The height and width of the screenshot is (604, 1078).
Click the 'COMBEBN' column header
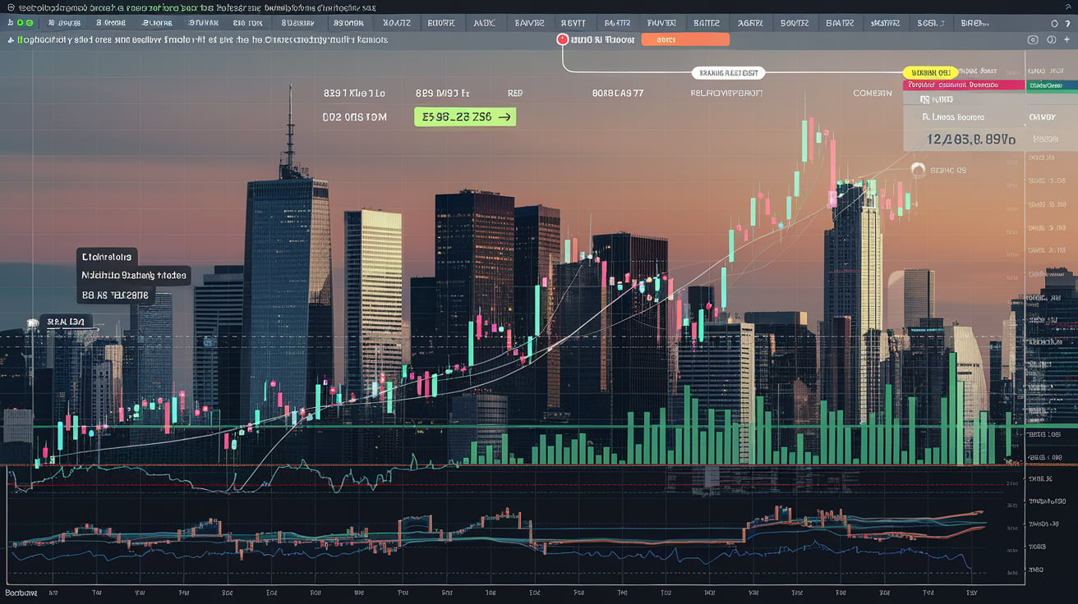pos(873,94)
